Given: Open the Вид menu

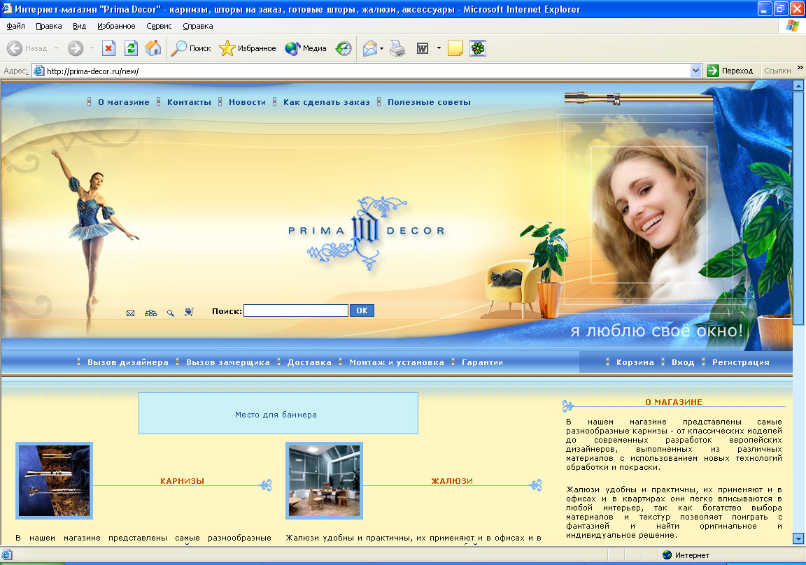Looking at the screenshot, I should click(x=79, y=26).
